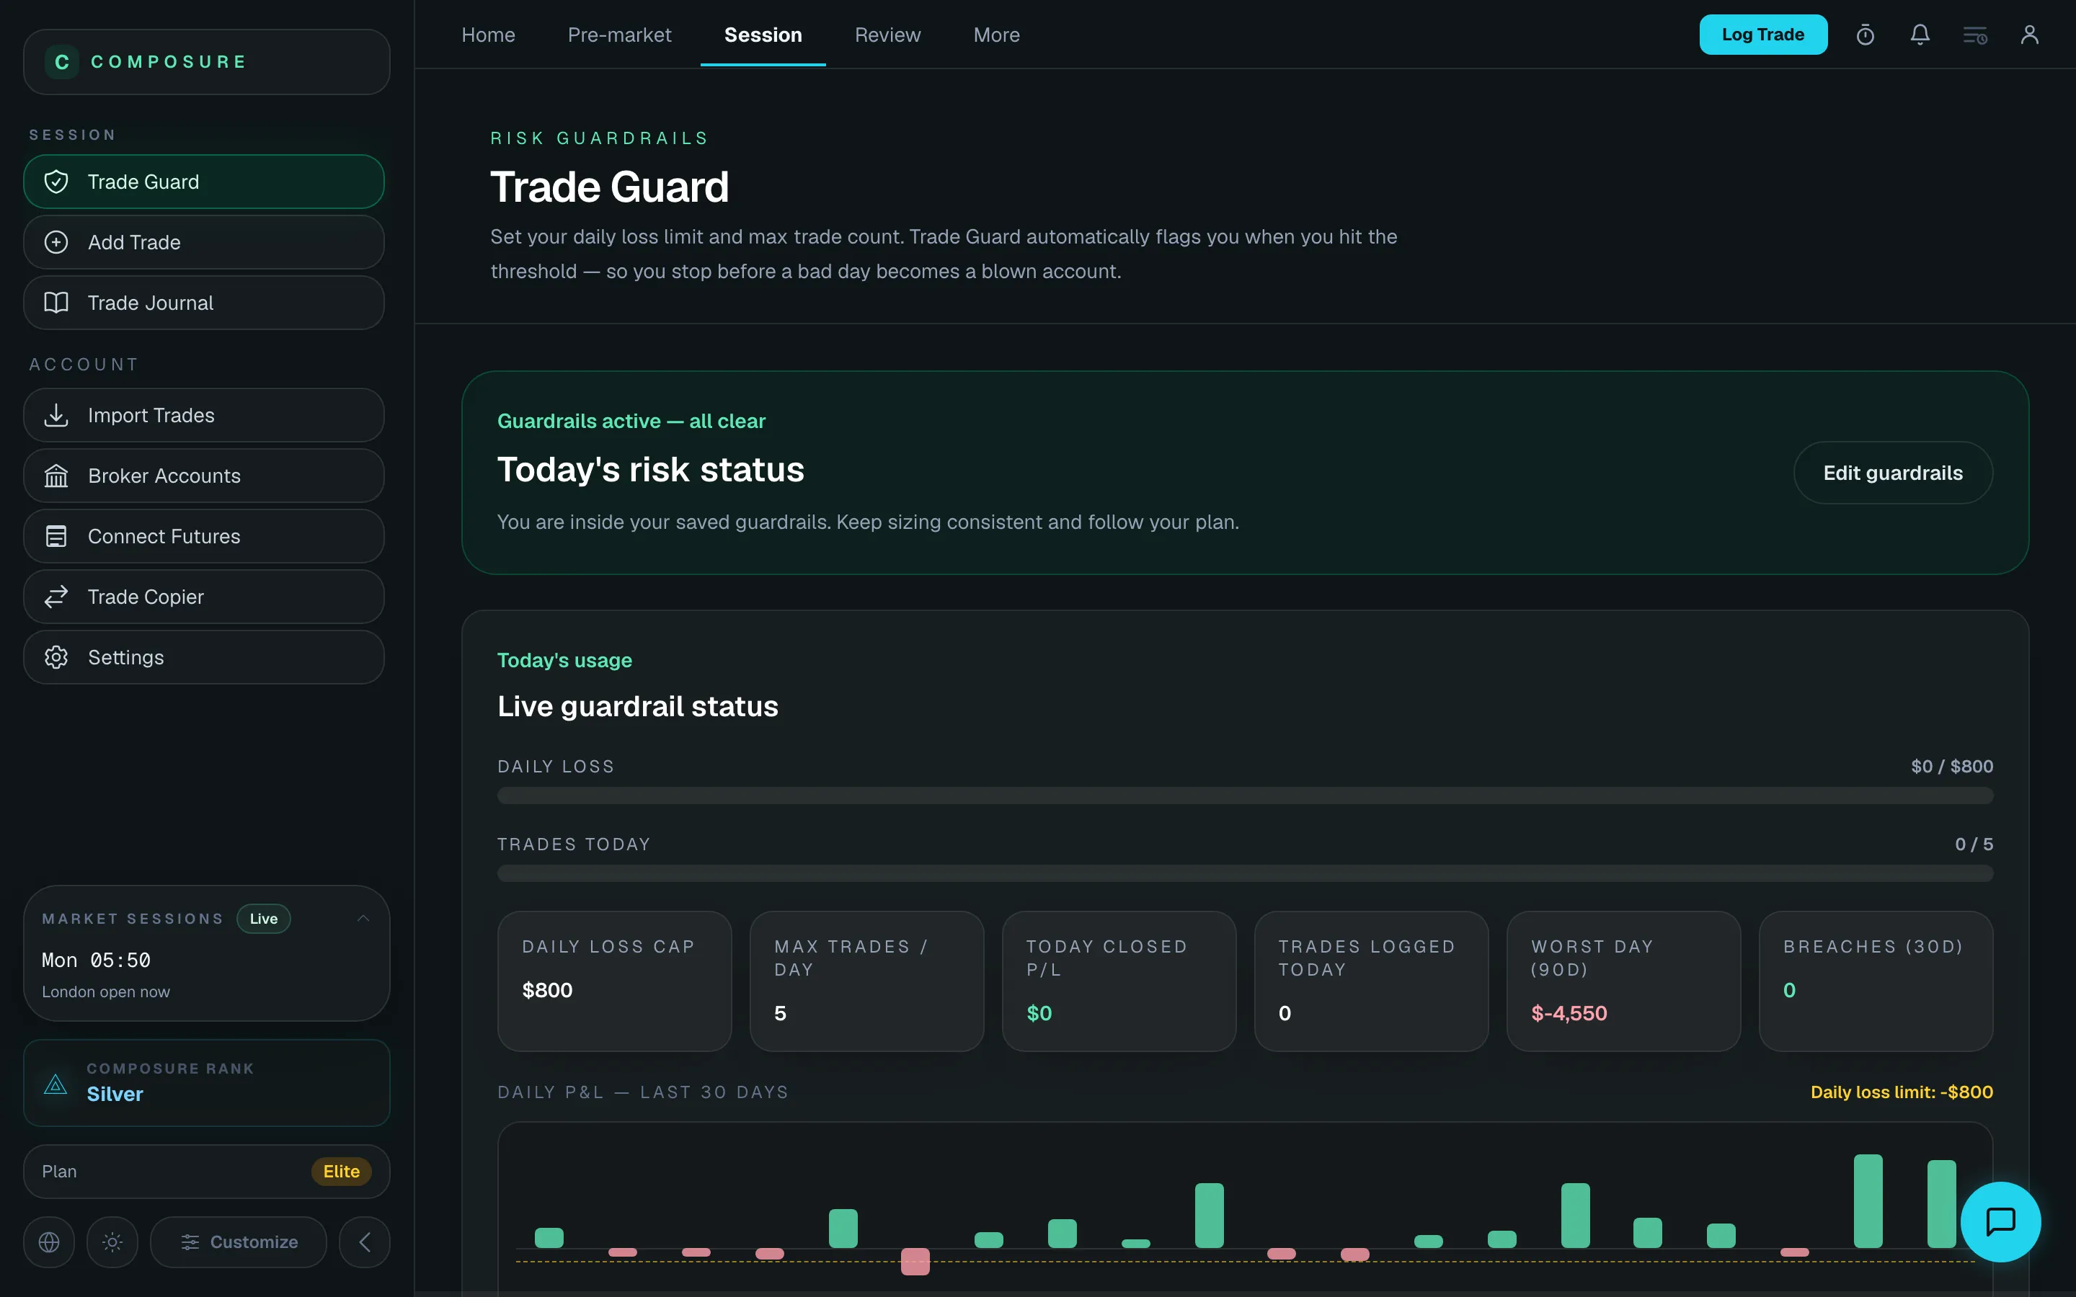Click the Customize button
Screen dimensions: 2076x1297
[239, 1242]
